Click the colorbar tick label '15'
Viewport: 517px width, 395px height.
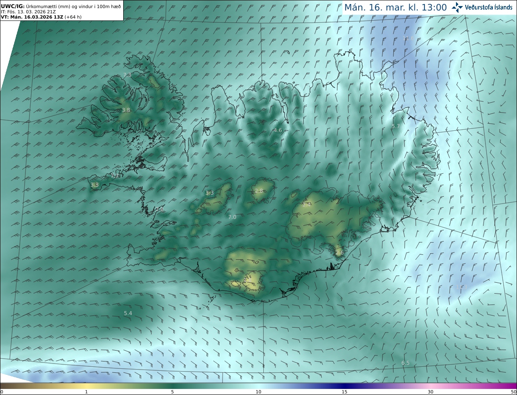[345, 392]
